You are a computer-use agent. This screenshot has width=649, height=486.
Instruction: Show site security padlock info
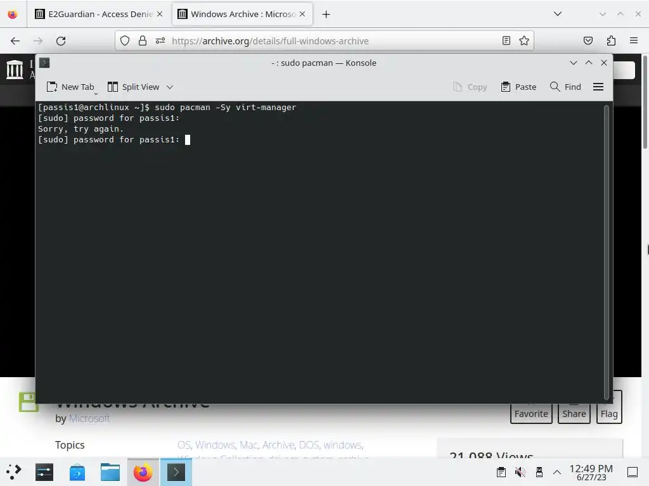pos(143,40)
